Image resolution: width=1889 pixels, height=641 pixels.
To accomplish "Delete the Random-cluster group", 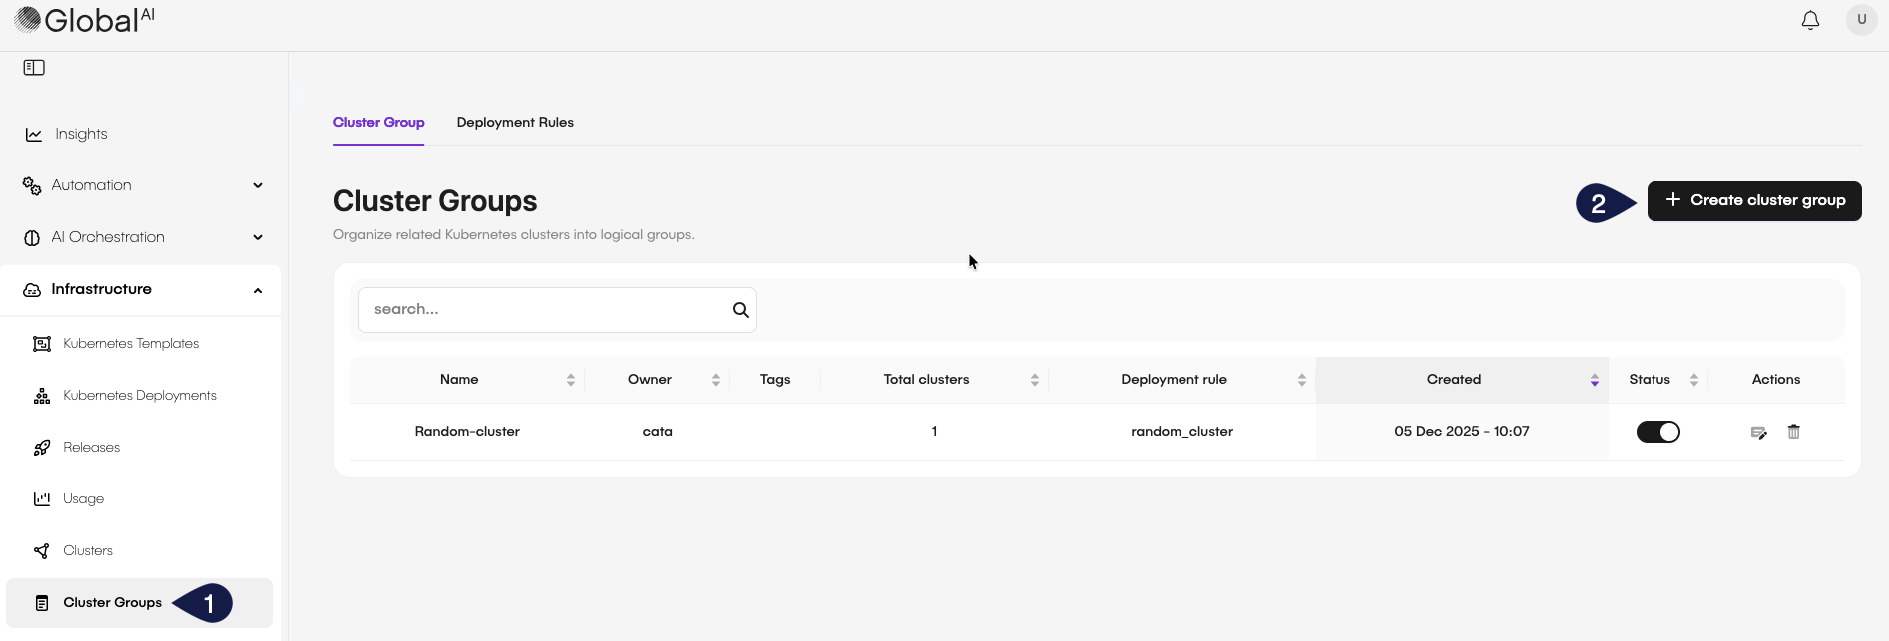I will point(1793,432).
